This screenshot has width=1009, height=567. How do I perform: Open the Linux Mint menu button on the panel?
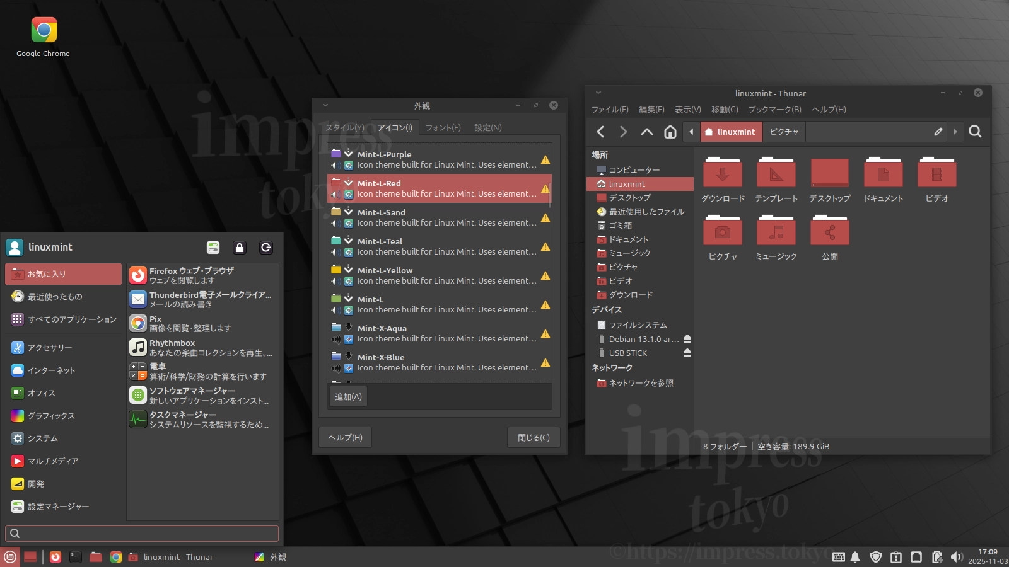(x=10, y=557)
